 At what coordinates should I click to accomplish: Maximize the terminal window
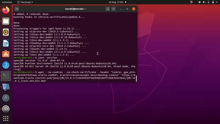(x=127, y=9)
